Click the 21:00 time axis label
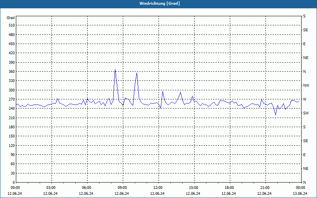 265,188
